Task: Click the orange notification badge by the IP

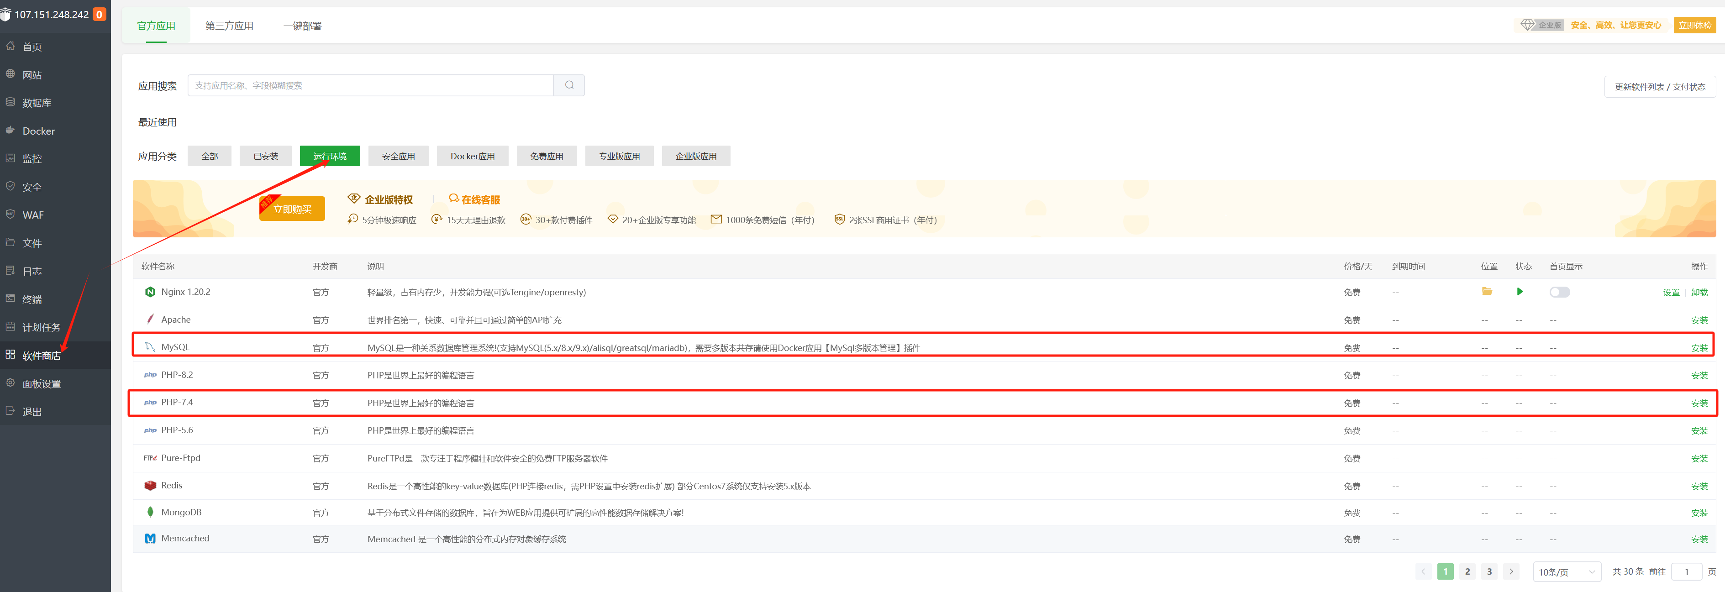Action: (99, 14)
